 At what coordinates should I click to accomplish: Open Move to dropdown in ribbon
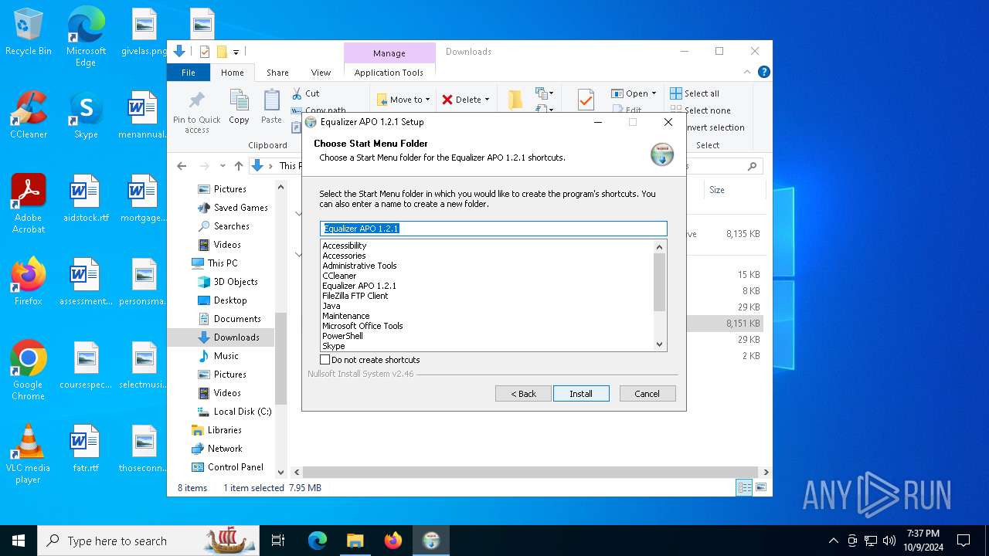pos(403,100)
